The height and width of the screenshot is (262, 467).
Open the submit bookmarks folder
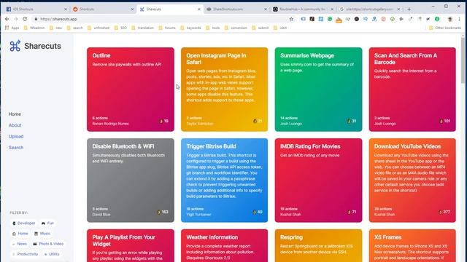click(260, 28)
